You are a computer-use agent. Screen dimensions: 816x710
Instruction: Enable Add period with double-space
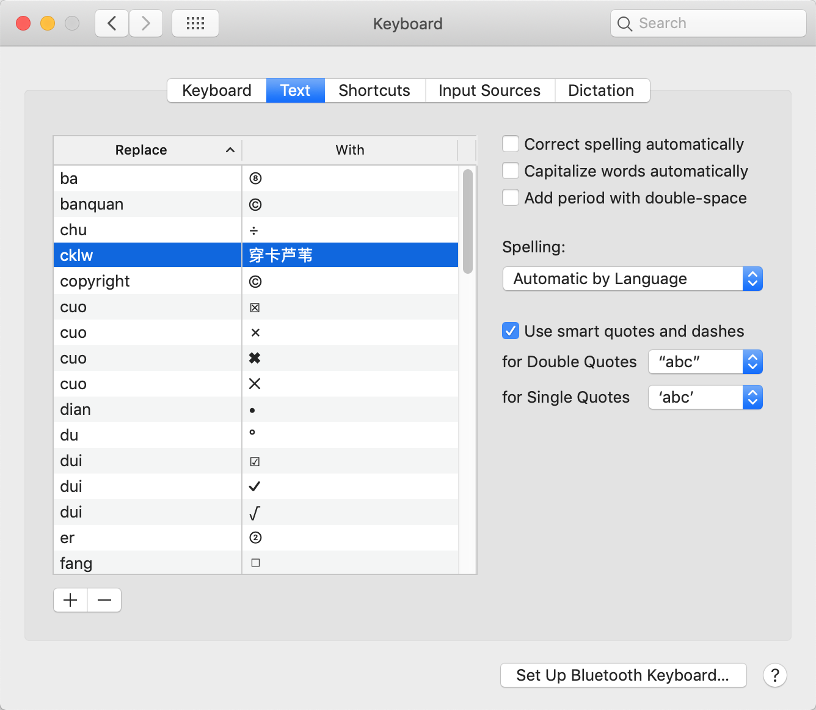tap(511, 198)
